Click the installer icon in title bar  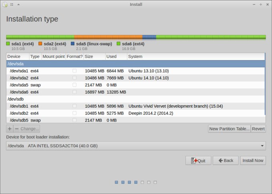click(x=5, y=4)
